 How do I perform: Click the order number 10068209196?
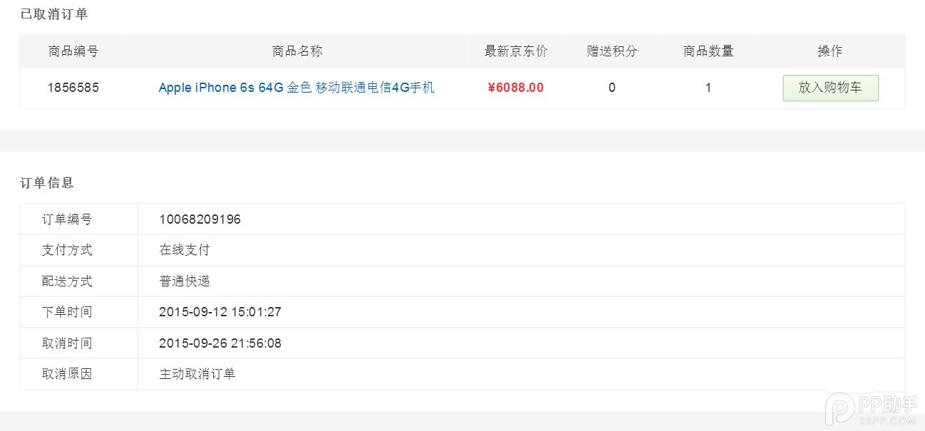(200, 219)
